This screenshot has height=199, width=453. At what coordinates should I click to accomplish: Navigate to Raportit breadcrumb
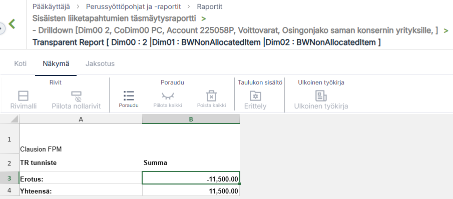click(x=210, y=6)
